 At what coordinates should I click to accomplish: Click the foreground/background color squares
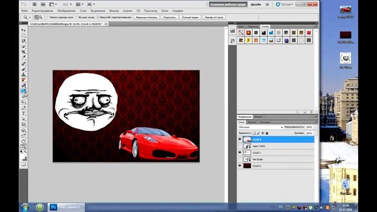pos(24,158)
